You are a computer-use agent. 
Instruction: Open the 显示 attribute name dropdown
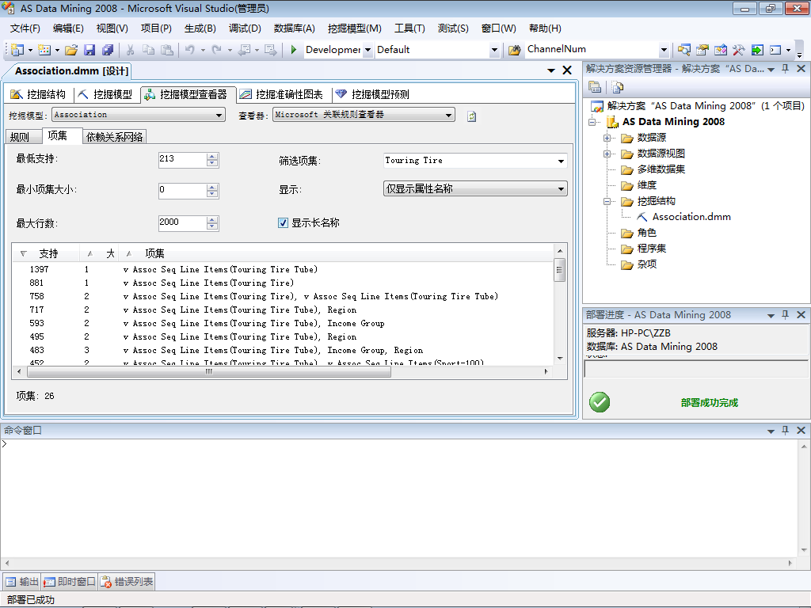[561, 188]
